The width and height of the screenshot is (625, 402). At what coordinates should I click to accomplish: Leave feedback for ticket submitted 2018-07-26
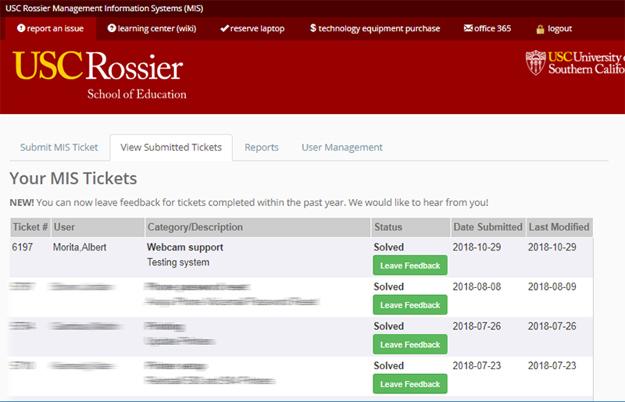coord(410,345)
